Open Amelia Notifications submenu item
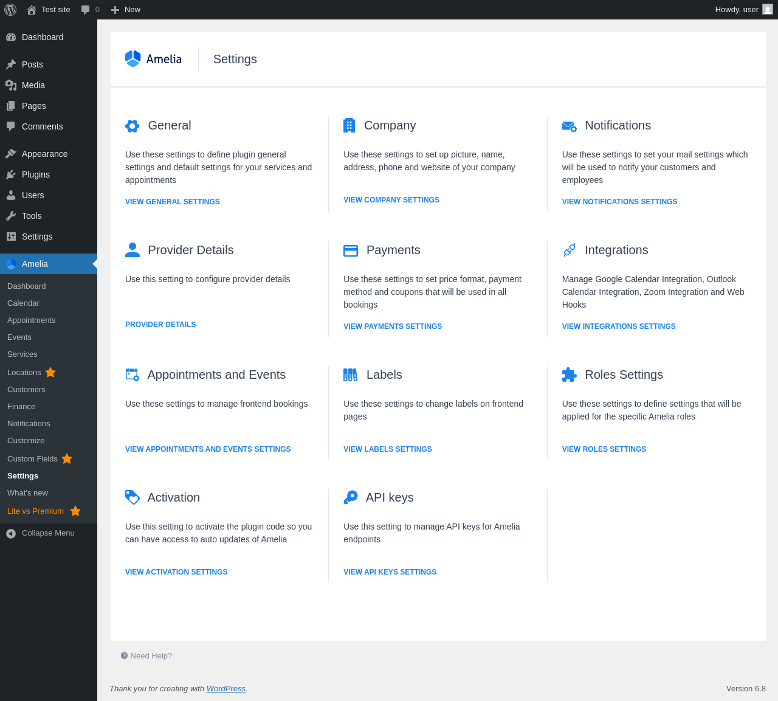The height and width of the screenshot is (701, 778). [x=49, y=423]
